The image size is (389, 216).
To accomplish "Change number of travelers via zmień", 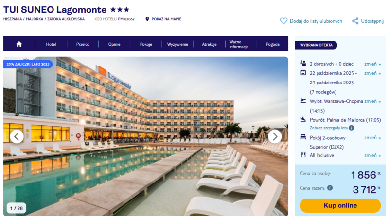I will click(x=372, y=64).
